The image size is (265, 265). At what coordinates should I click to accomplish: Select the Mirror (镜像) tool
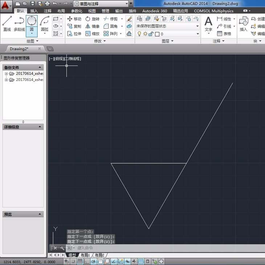tap(92, 26)
